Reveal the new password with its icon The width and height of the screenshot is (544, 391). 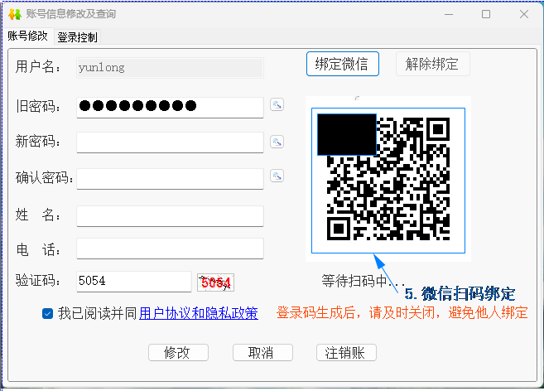tap(277, 142)
